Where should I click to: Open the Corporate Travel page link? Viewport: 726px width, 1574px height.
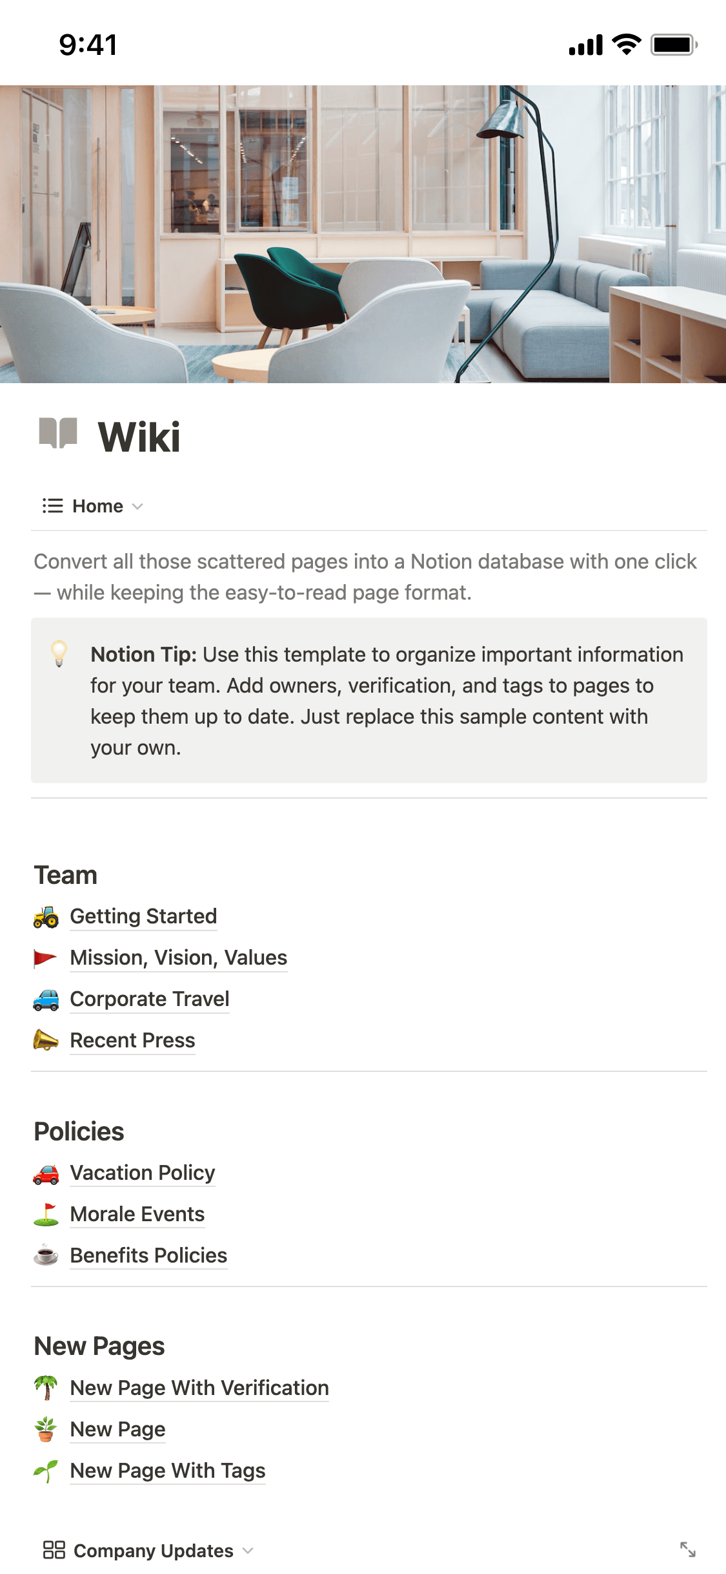149,1000
